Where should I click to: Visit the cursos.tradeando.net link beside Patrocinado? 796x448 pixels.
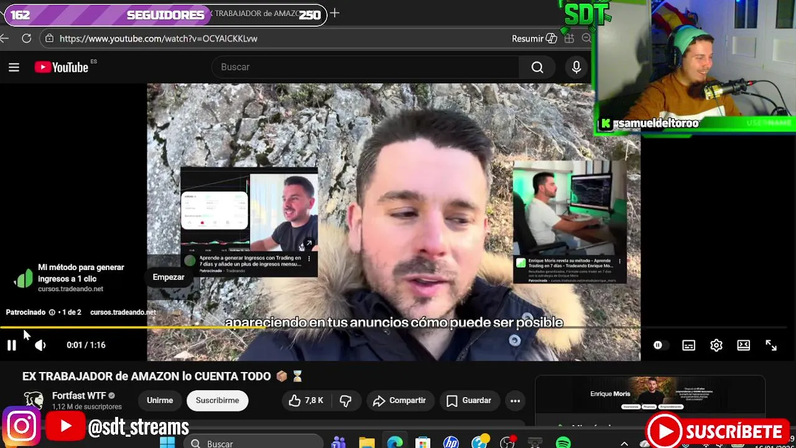pyautogui.click(x=123, y=312)
